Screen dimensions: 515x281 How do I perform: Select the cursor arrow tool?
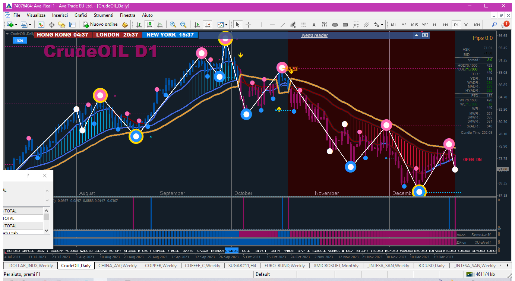pyautogui.click(x=238, y=25)
